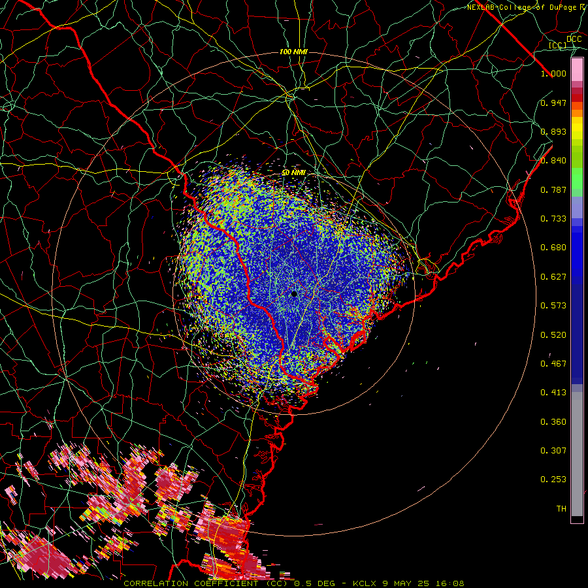The image size is (588, 588).
Task: Select the 0.947 scale value
Action: (553, 103)
